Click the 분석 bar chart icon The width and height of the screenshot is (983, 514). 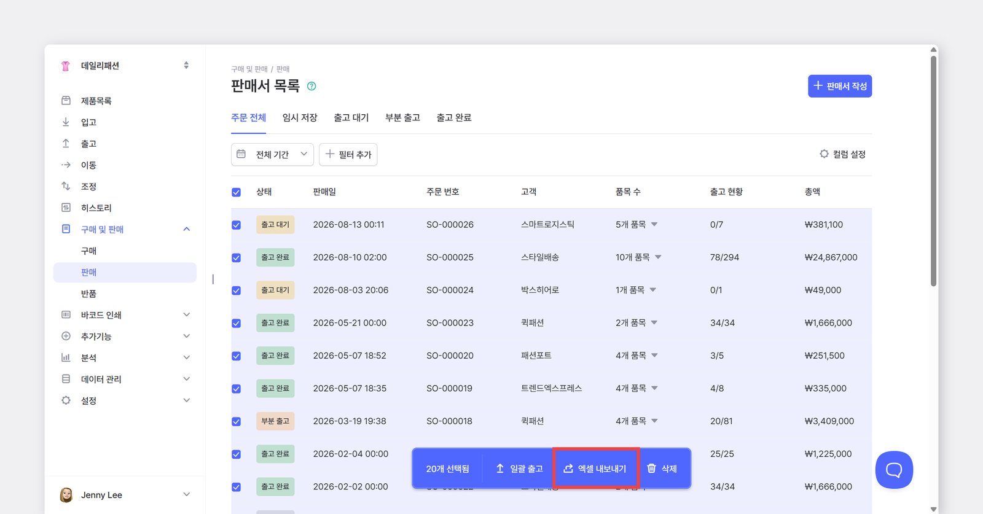click(66, 357)
